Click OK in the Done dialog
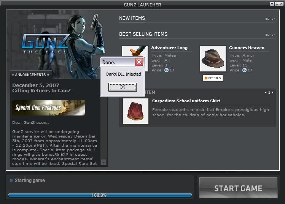The height and width of the screenshot is (204, 285). (x=123, y=87)
